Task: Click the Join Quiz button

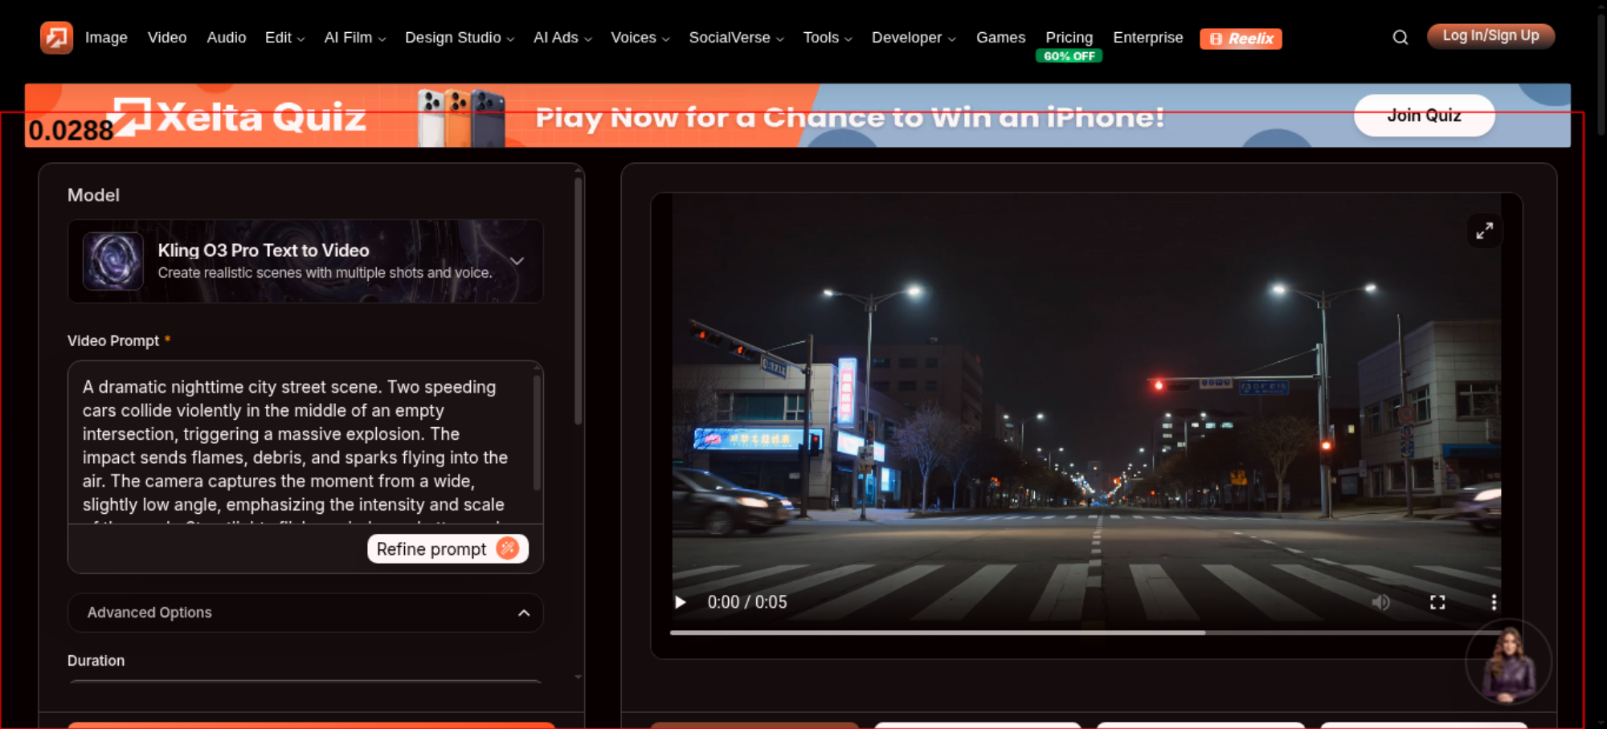Action: [1424, 116]
